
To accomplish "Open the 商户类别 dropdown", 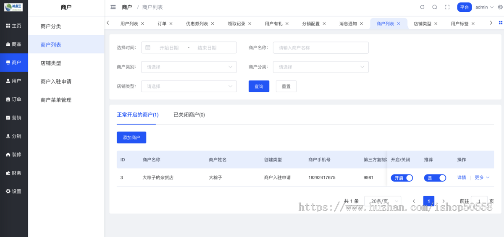I will click(189, 67).
